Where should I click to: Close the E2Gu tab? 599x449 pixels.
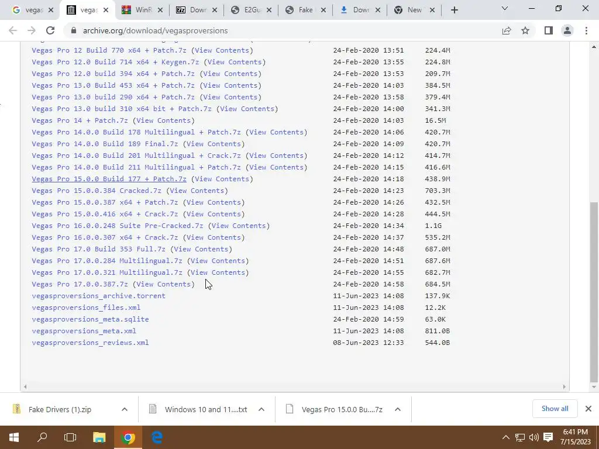pyautogui.click(x=269, y=11)
